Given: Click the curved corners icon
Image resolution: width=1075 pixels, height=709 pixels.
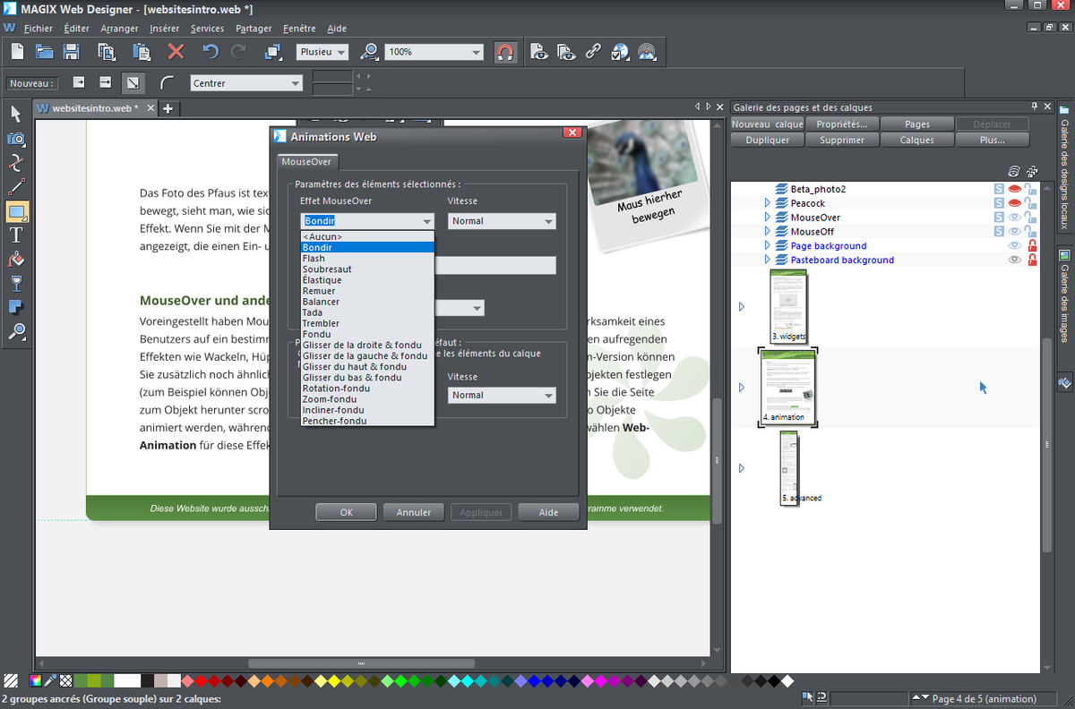Looking at the screenshot, I should pos(167,82).
